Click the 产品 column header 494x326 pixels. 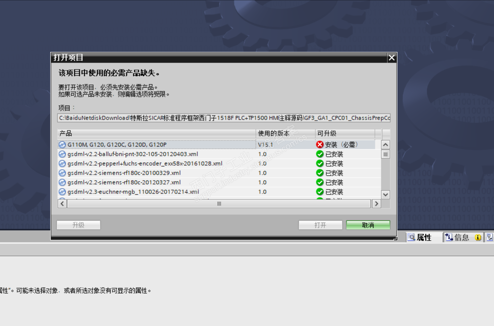[x=156, y=133]
